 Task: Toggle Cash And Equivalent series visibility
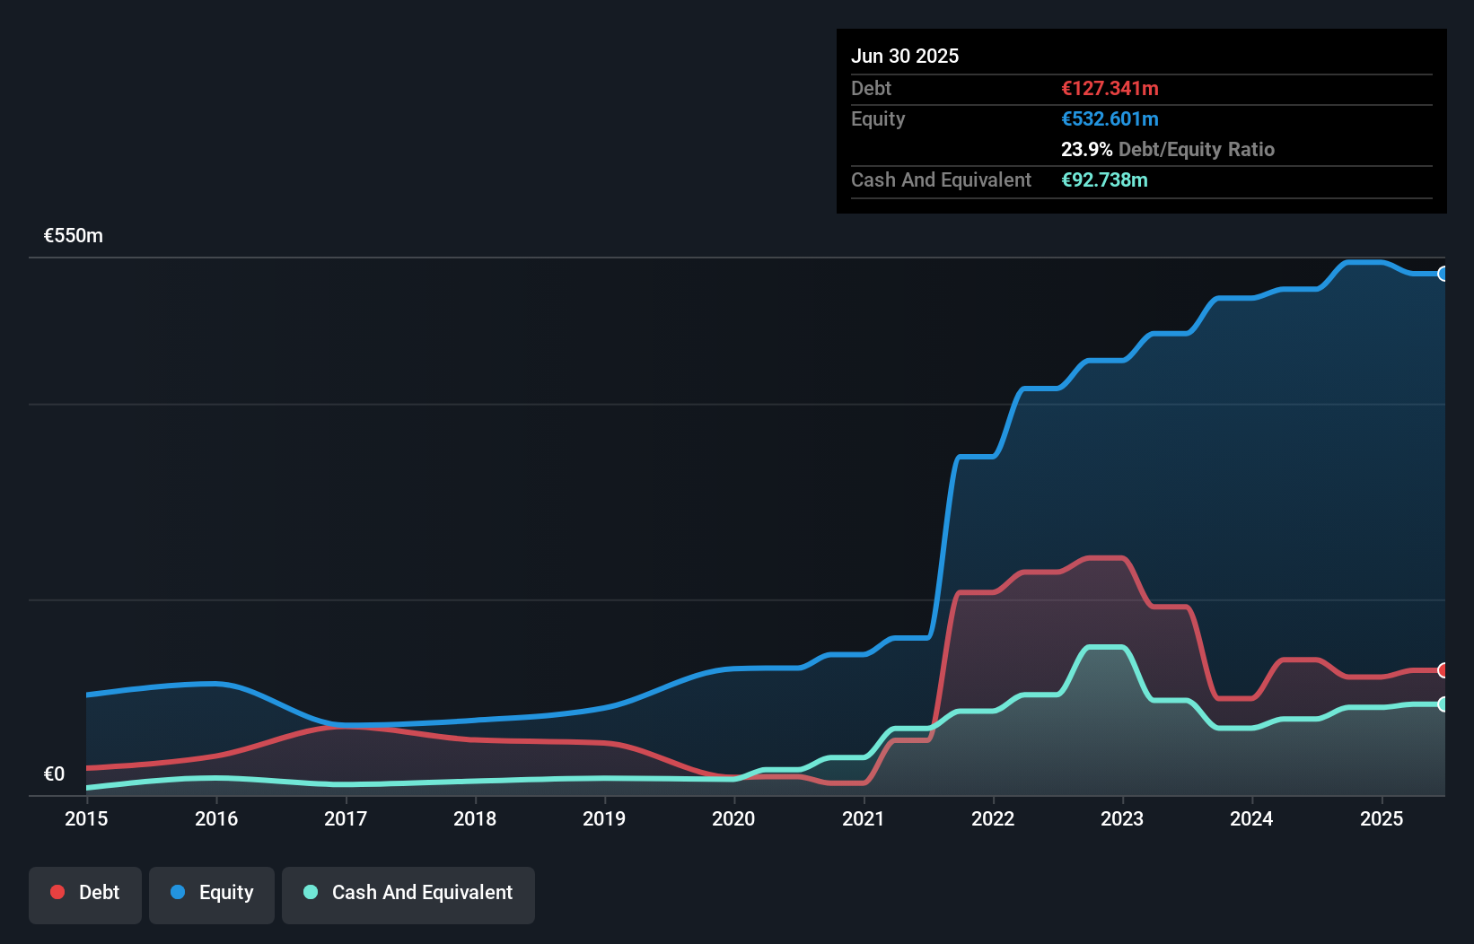click(x=408, y=893)
